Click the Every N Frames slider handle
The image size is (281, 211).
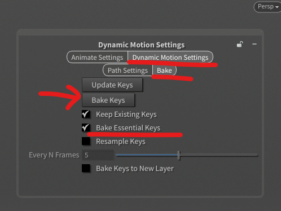click(178, 155)
